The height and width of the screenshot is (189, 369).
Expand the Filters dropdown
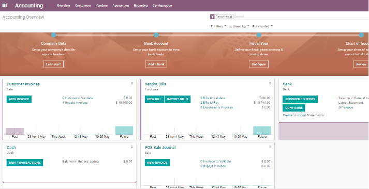(x=218, y=26)
